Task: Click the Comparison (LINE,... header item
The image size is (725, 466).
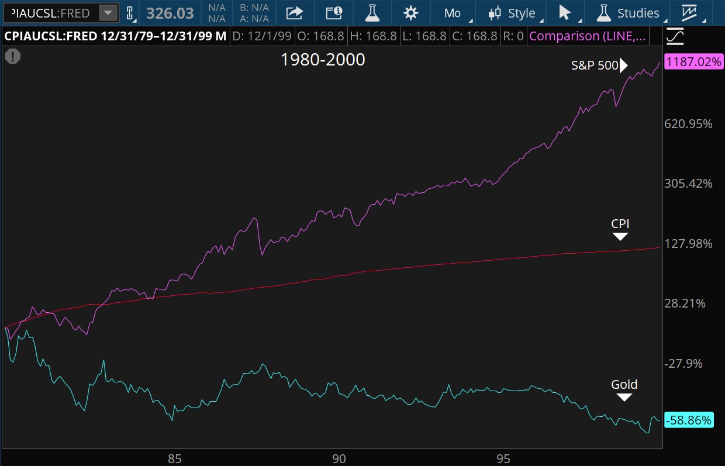Action: click(588, 36)
